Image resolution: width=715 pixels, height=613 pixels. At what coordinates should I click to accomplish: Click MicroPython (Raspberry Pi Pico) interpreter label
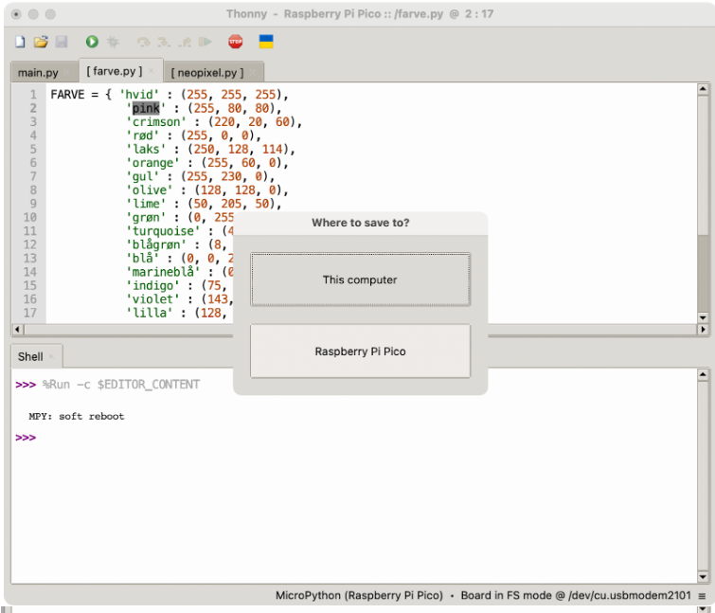(x=359, y=595)
